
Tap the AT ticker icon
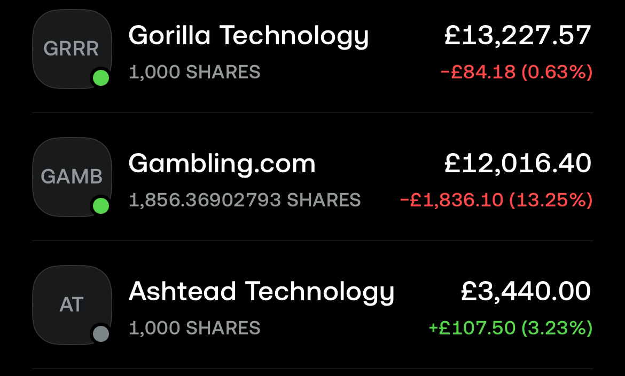coord(71,305)
